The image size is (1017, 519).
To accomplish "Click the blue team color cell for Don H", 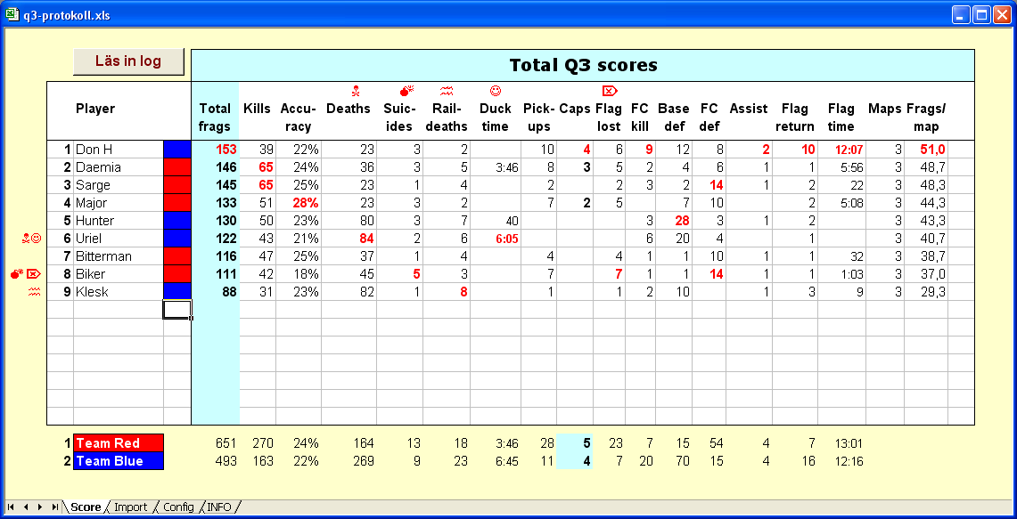I will 176,150.
